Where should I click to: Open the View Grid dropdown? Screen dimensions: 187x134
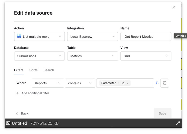click(146, 56)
